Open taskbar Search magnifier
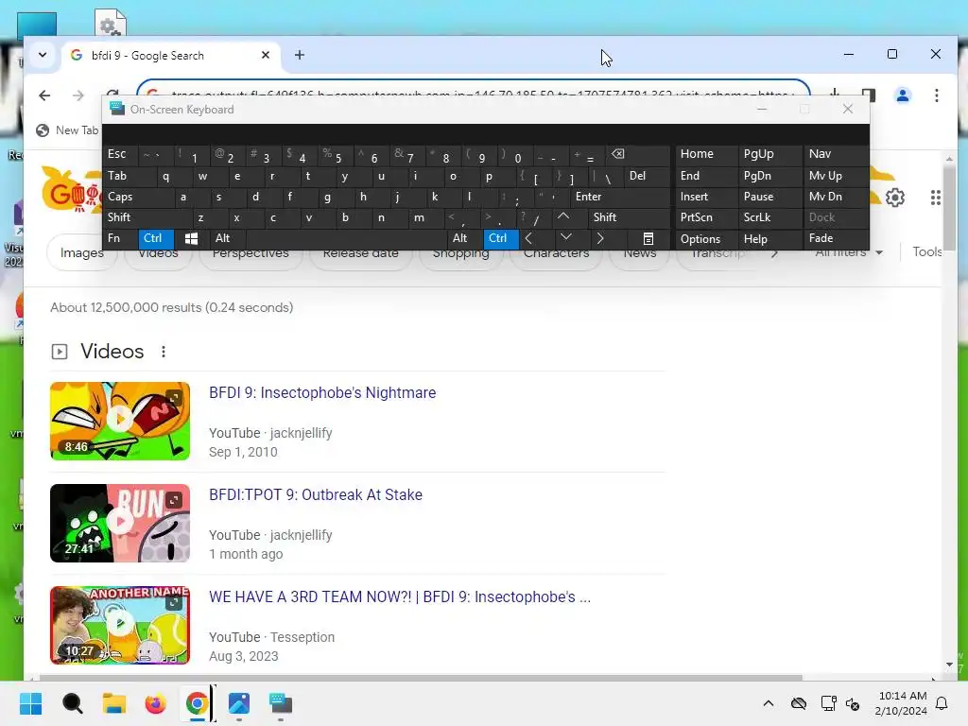 point(72,703)
